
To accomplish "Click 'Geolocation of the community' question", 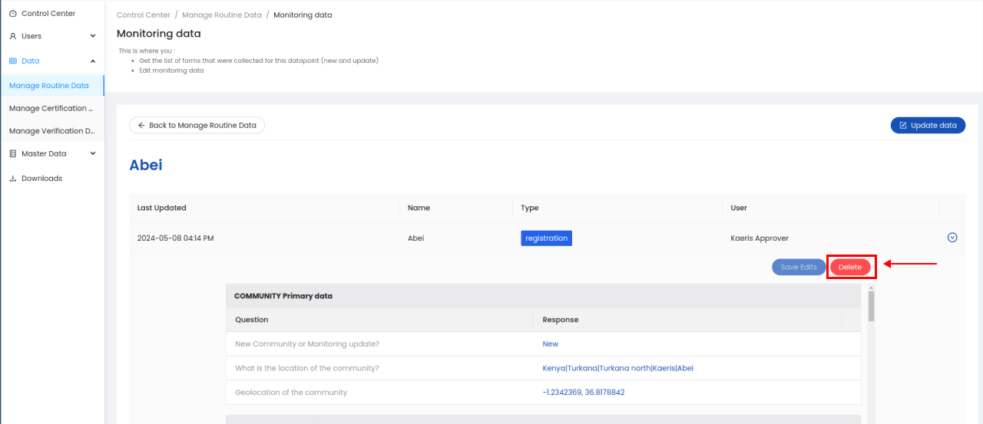I will pyautogui.click(x=291, y=393).
